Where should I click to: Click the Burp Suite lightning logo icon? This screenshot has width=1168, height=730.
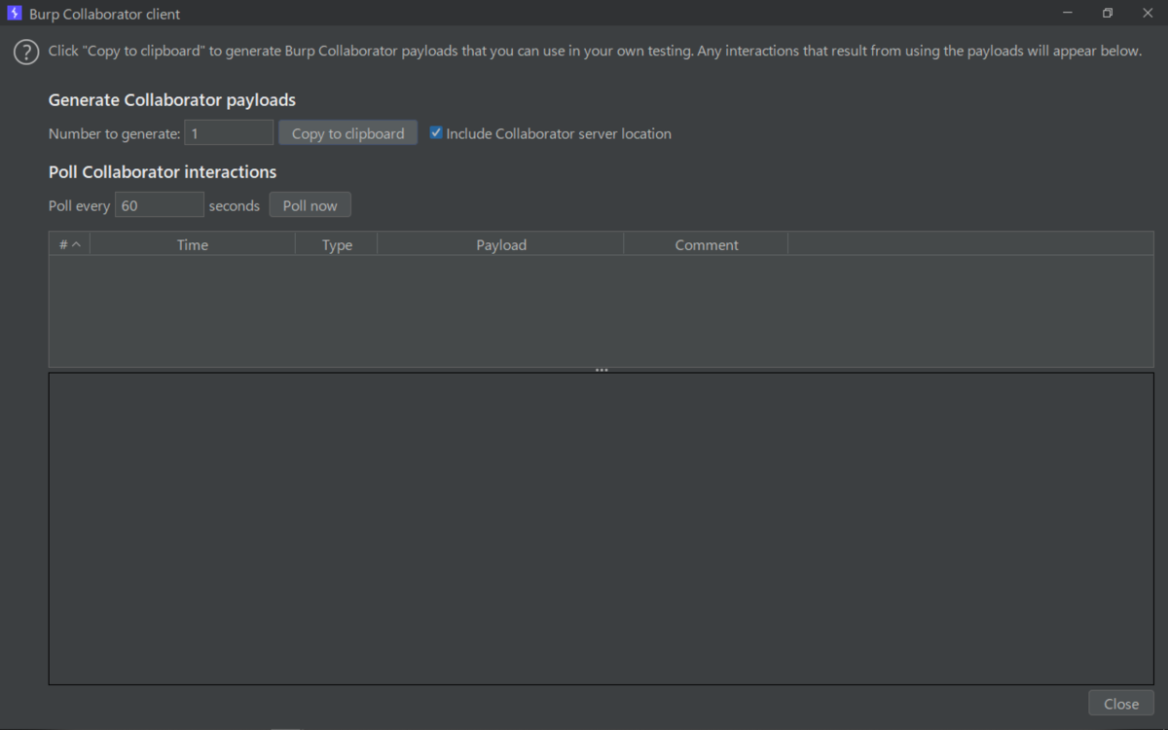[15, 14]
